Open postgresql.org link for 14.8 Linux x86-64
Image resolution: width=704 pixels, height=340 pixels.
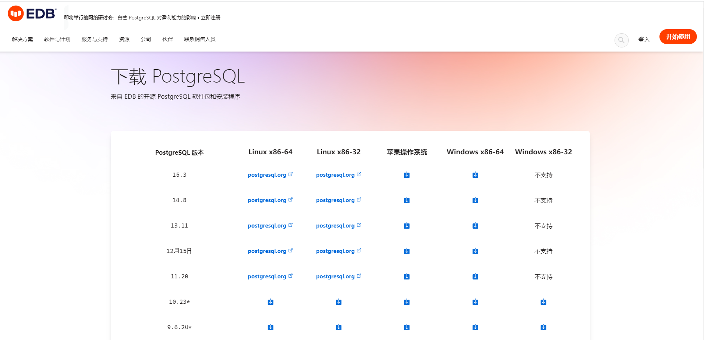pyautogui.click(x=270, y=200)
